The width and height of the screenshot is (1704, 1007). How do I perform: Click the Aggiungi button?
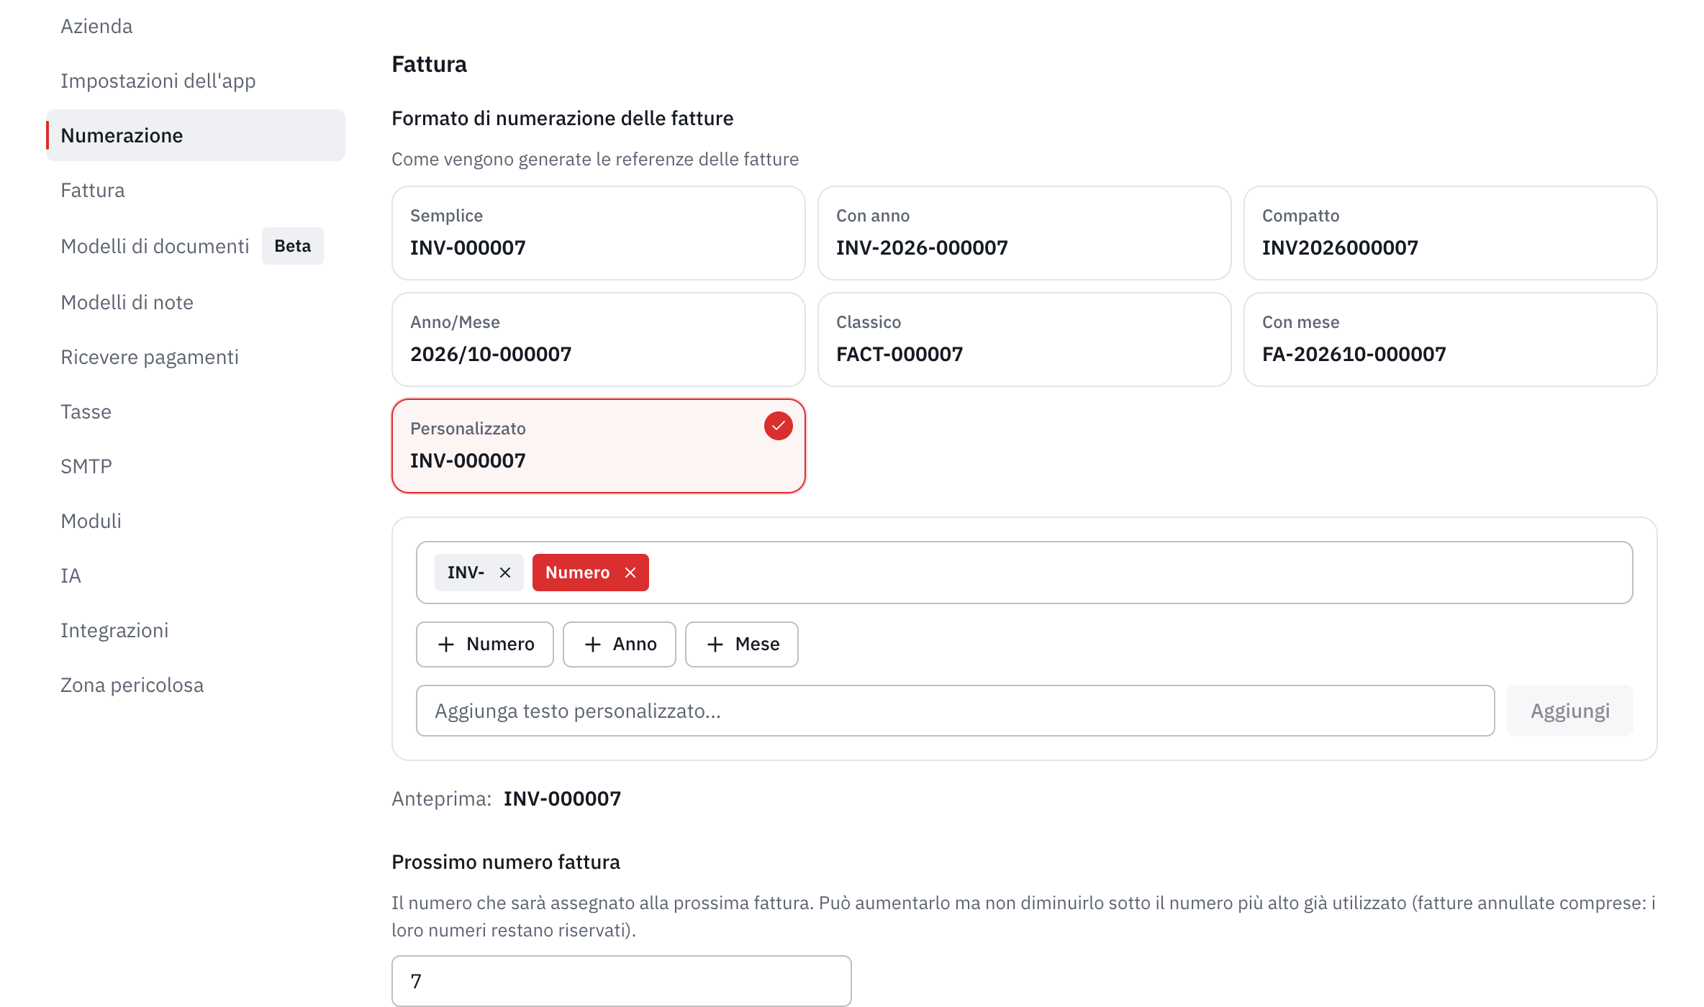[x=1569, y=711]
